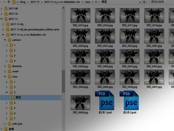Select the DSC_0321.jpg thumbnail

coord(105,36)
